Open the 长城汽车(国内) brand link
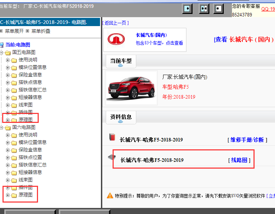The height and width of the screenshot is (214, 275). (151, 35)
